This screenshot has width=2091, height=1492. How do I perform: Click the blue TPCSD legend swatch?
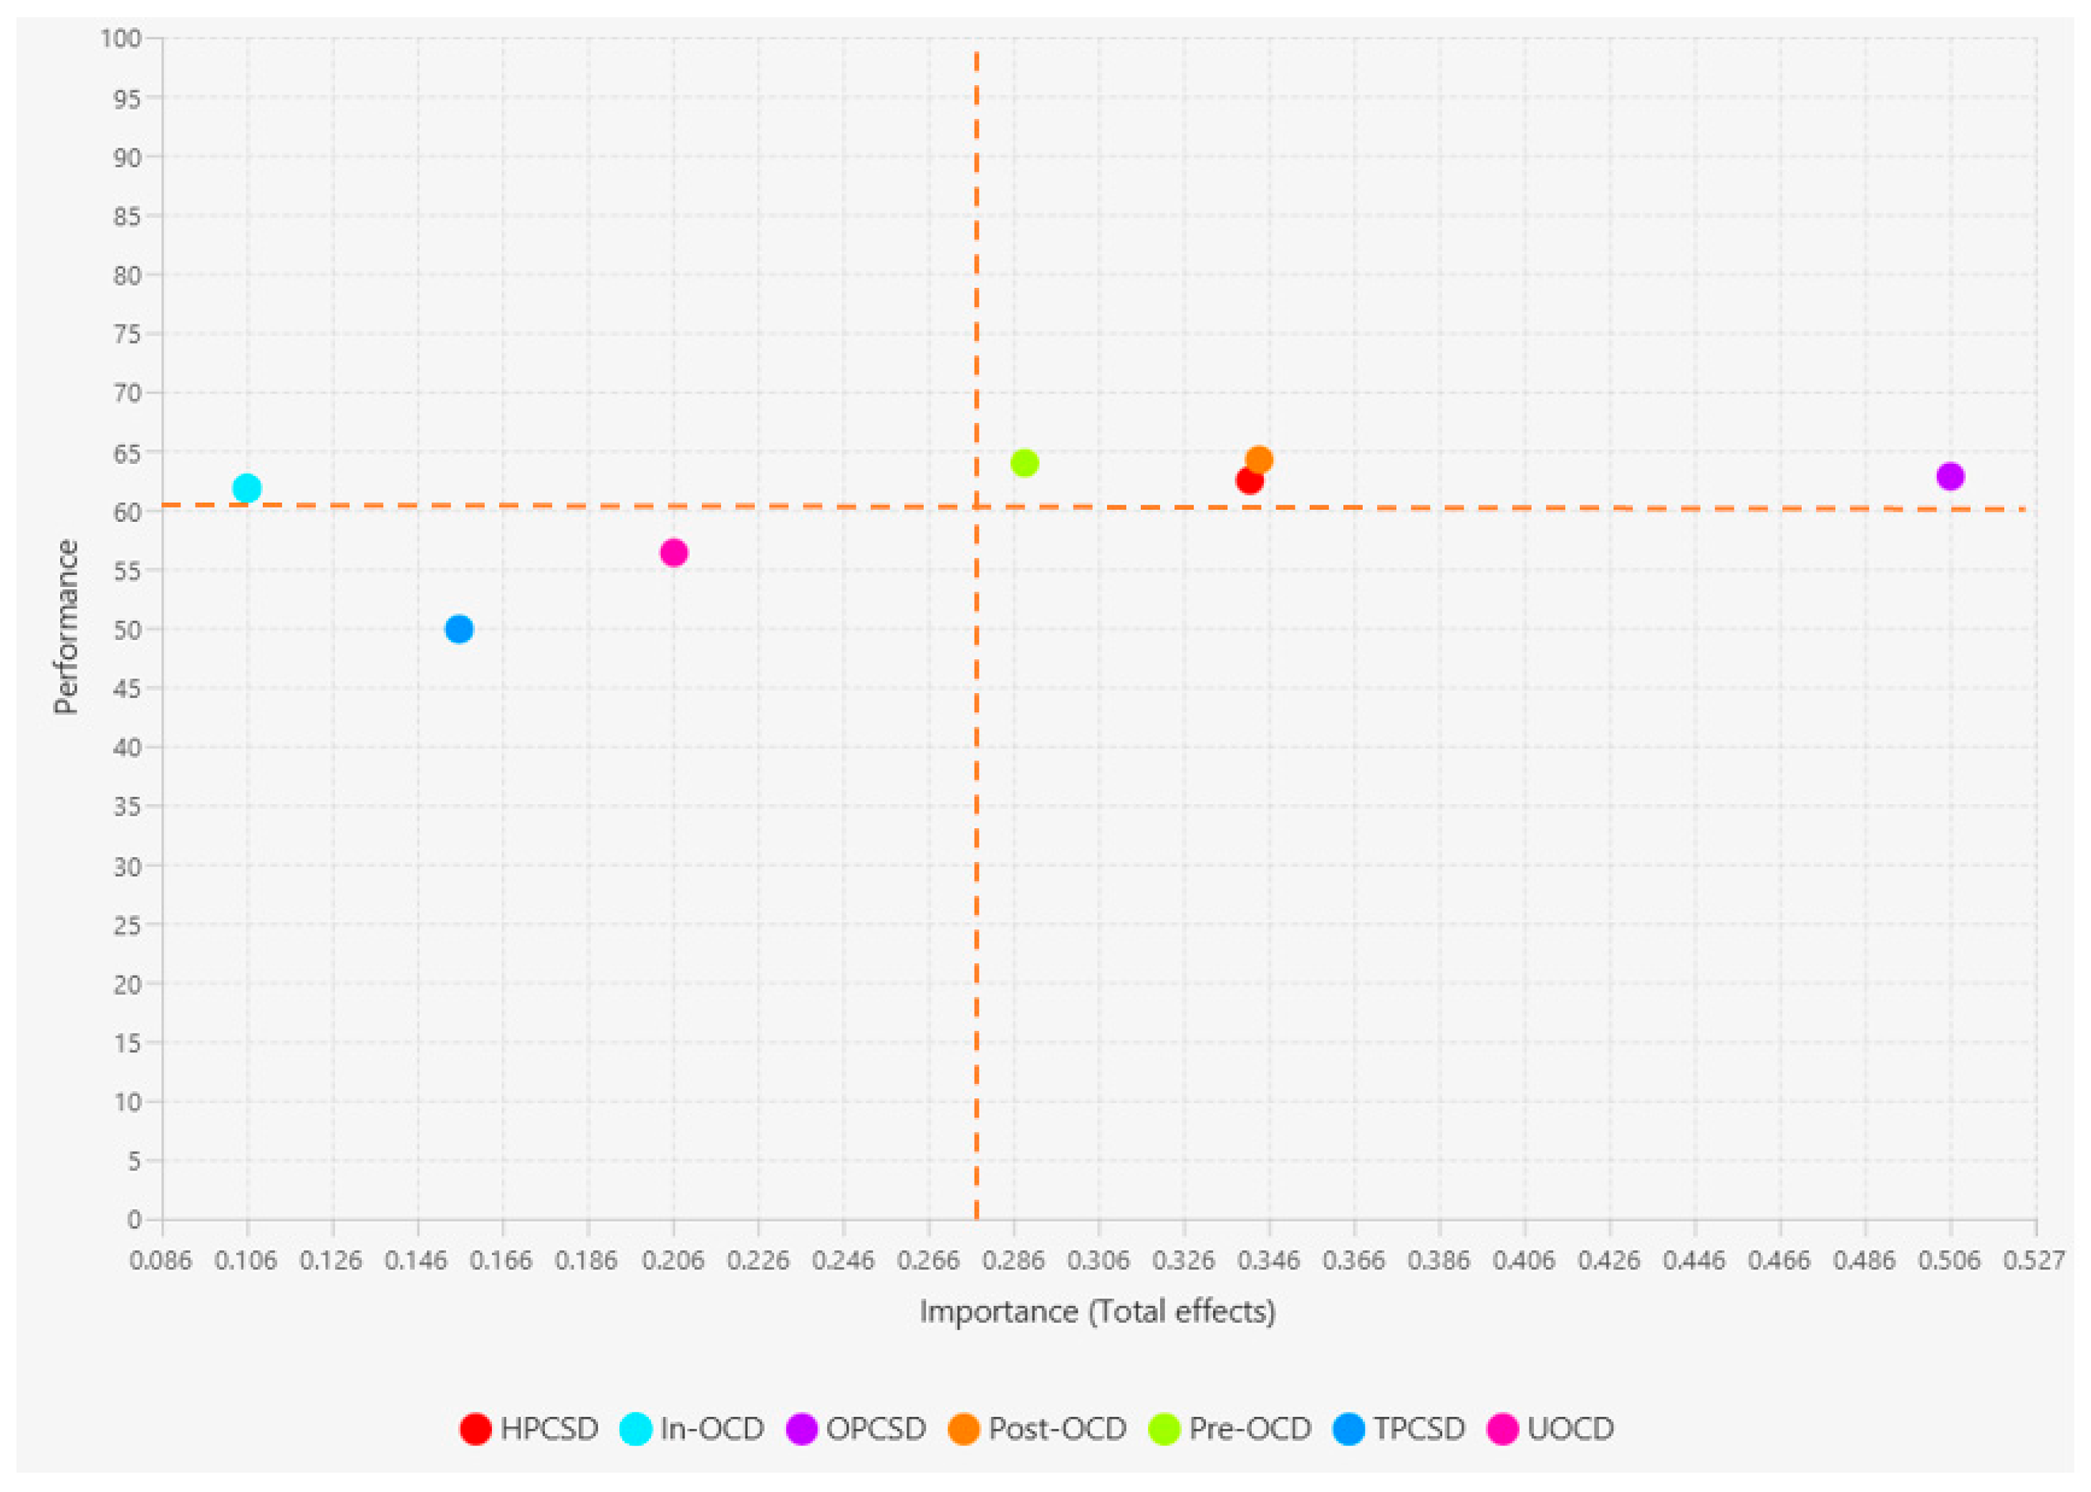tap(1348, 1428)
